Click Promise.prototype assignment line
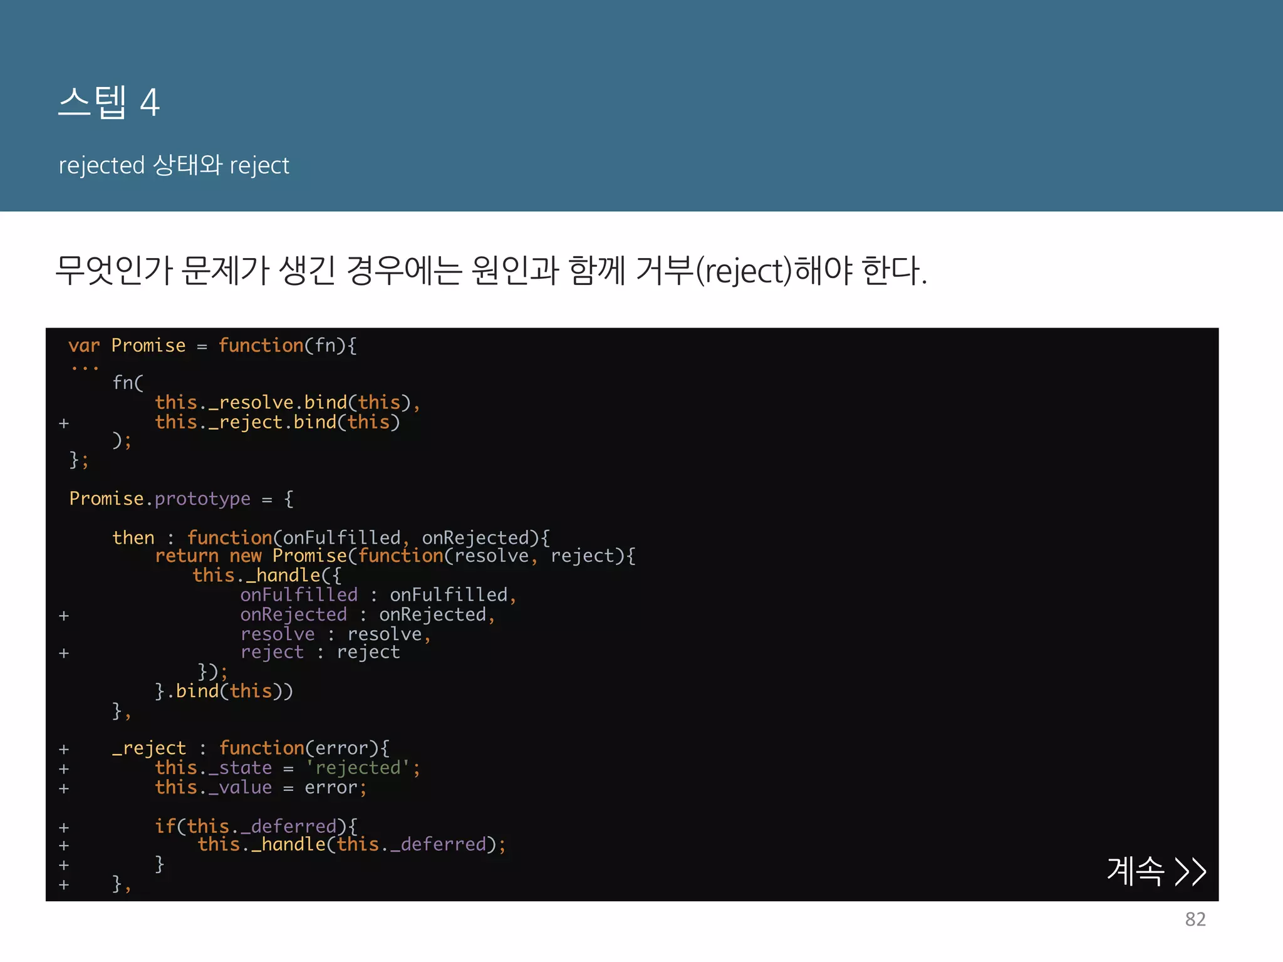Viewport: 1283px width, 962px height. coord(180,499)
